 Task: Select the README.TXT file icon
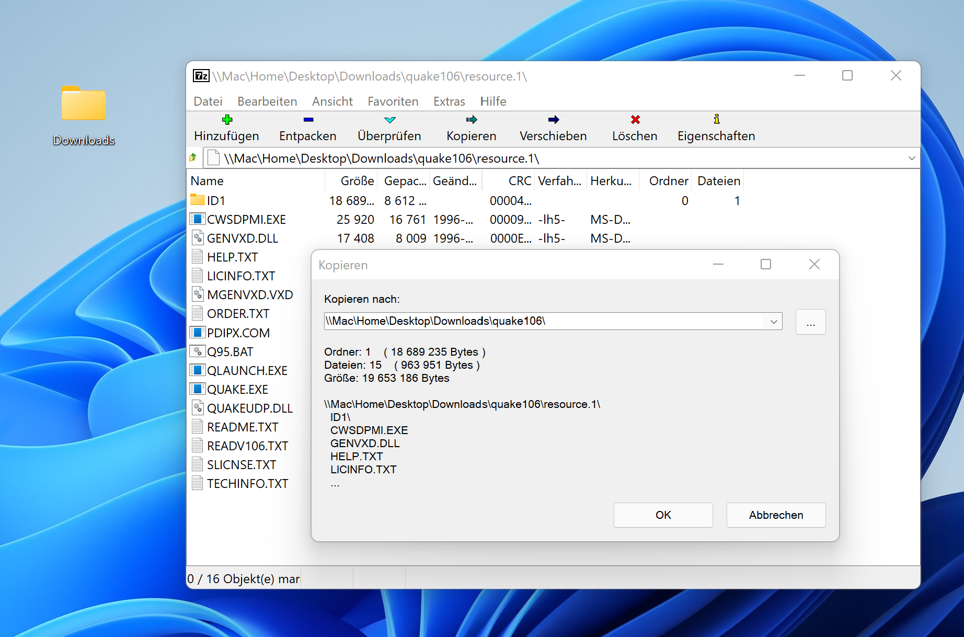tap(197, 427)
